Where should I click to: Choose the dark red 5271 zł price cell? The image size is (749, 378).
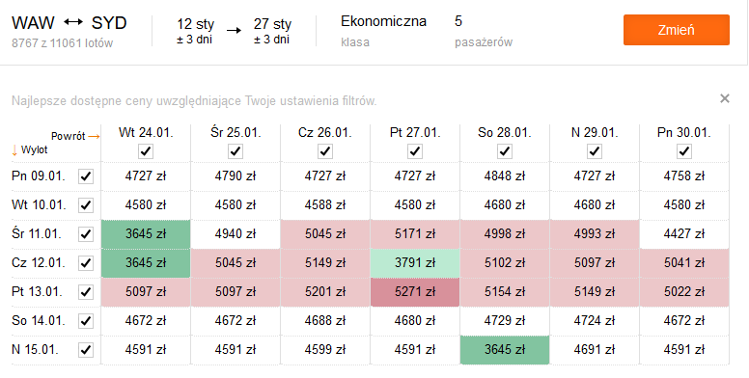[x=415, y=292]
